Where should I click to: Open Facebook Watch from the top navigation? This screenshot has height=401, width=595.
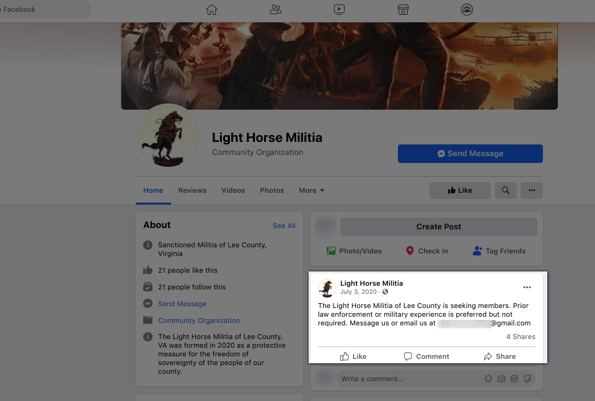coord(339,9)
